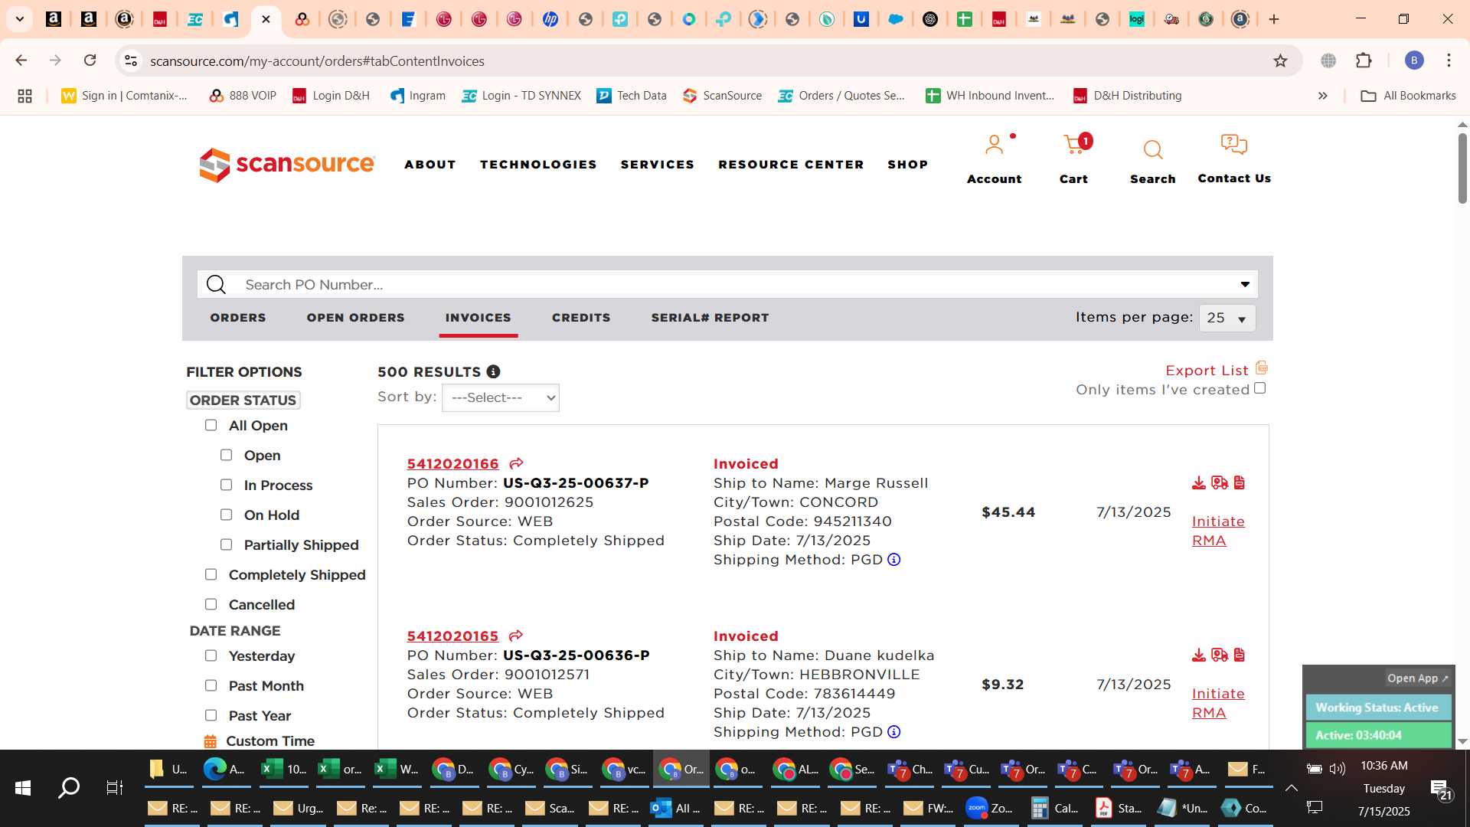Screen dimensions: 1470x827
Task: Click the Export List copy icon
Action: click(x=1262, y=368)
